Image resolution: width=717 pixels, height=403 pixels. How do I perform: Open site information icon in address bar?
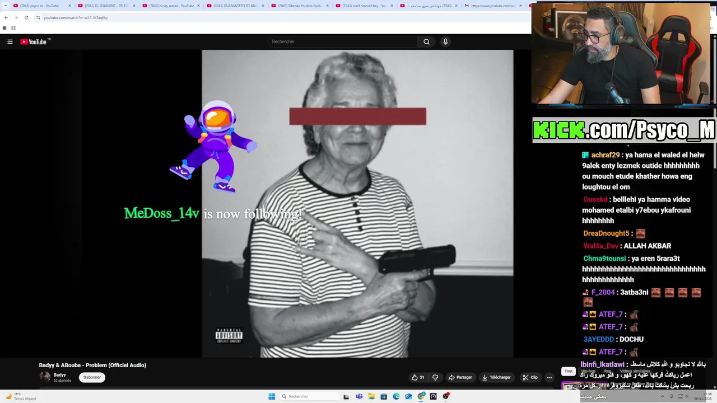[x=38, y=17]
